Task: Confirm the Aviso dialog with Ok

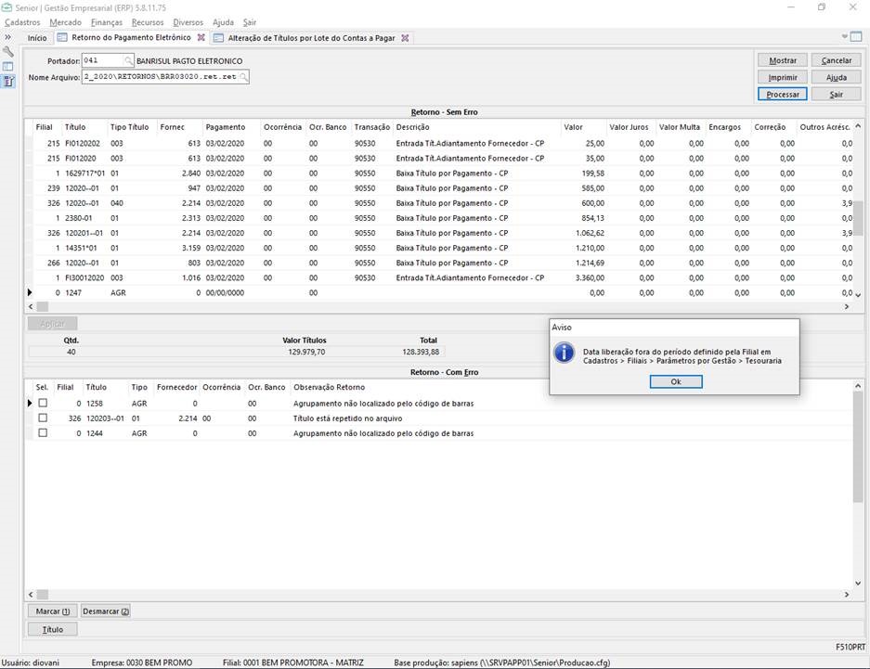Action: point(676,381)
